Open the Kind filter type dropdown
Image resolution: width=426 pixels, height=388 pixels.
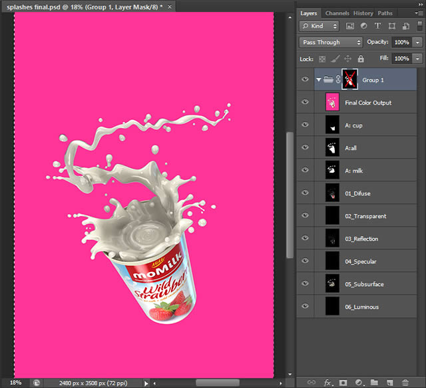(x=319, y=26)
